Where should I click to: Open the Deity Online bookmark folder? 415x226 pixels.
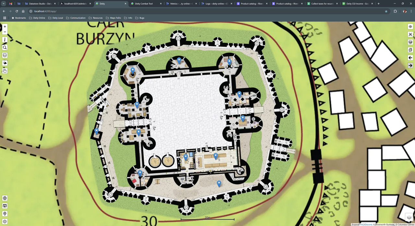tap(37, 18)
